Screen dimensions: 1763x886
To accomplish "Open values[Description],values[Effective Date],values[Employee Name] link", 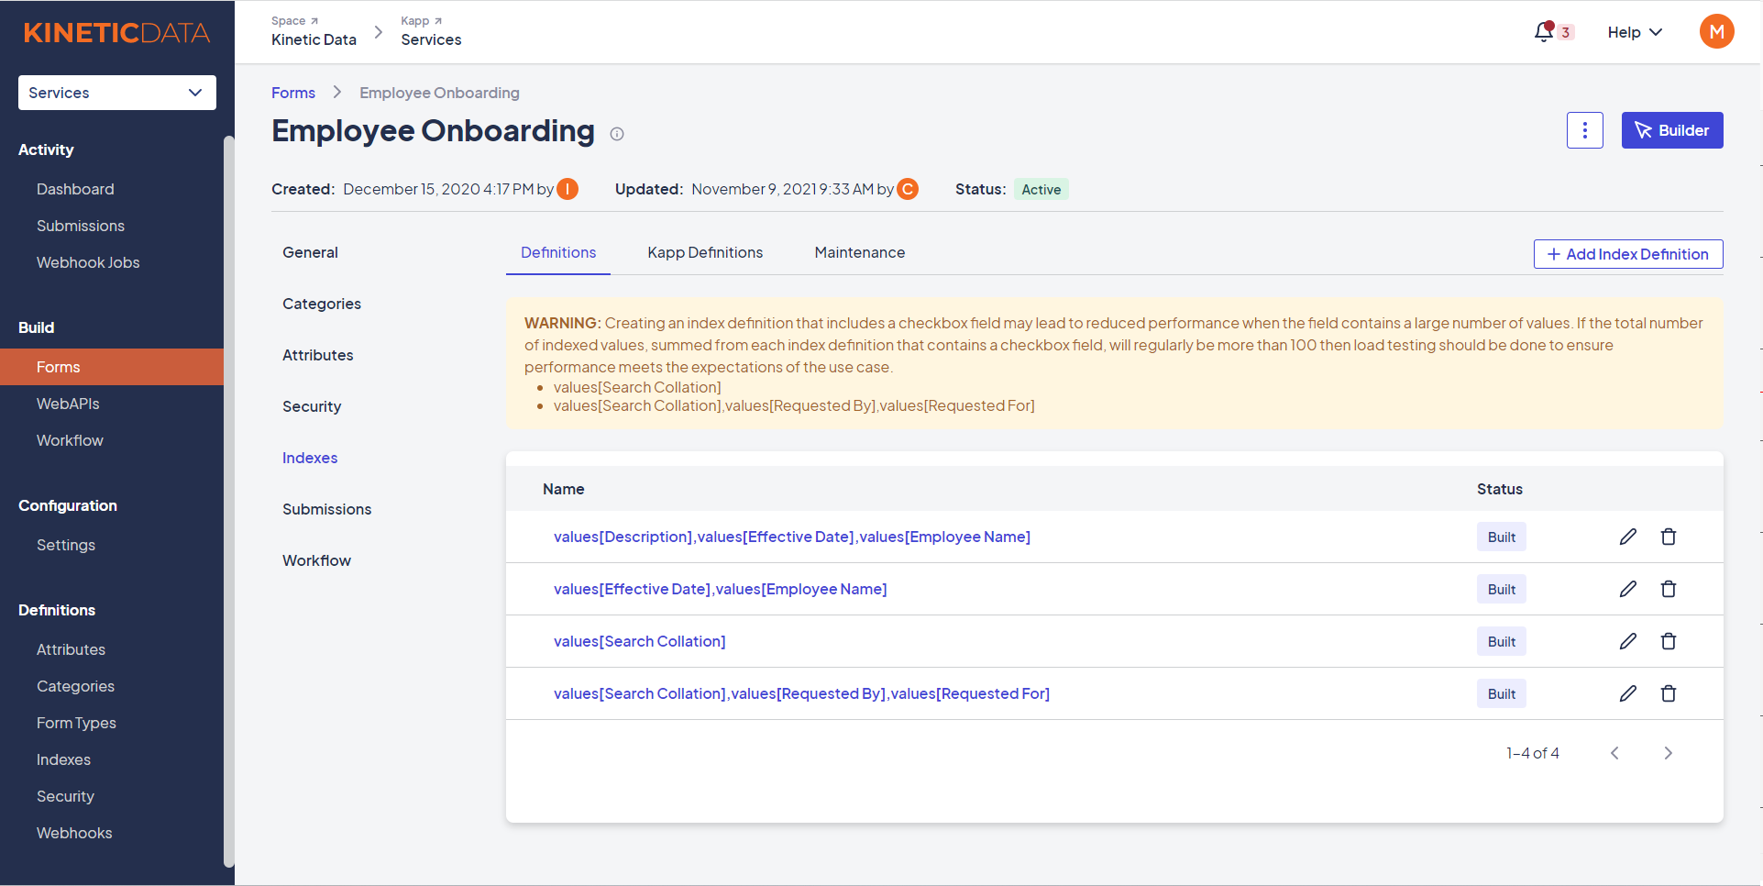I will 792,537.
